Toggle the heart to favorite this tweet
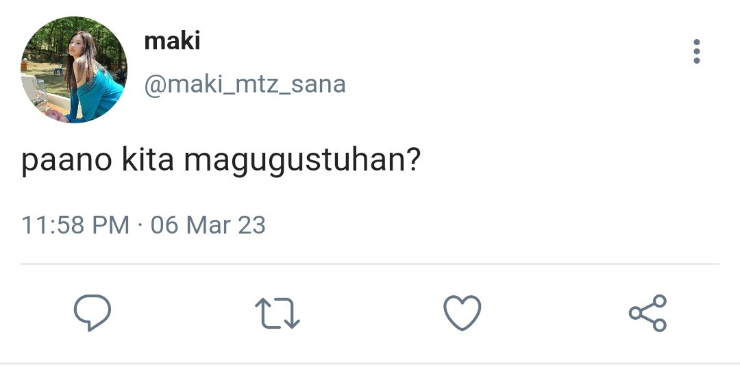 [x=463, y=313]
